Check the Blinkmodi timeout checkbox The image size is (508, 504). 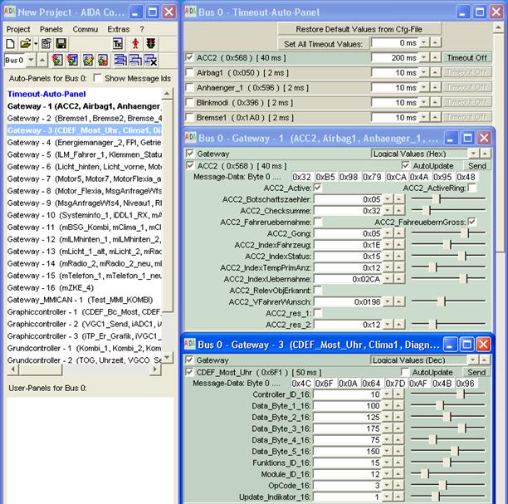pyautogui.click(x=189, y=102)
